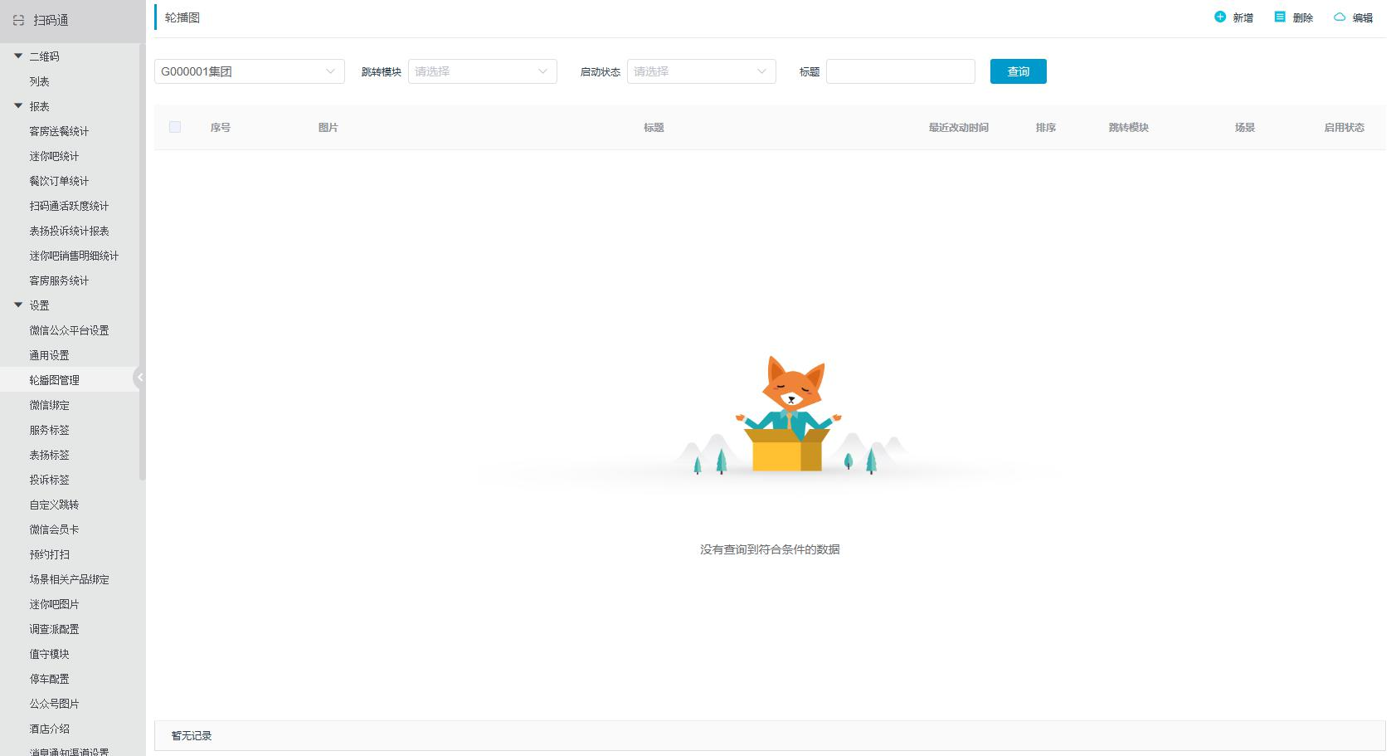The width and height of the screenshot is (1391, 756).
Task: Collapse the 二维码 tree section
Action: 18,56
